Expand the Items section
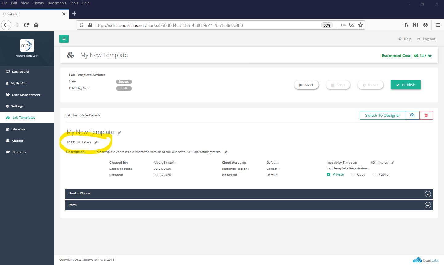The width and height of the screenshot is (444, 265). [x=249, y=205]
